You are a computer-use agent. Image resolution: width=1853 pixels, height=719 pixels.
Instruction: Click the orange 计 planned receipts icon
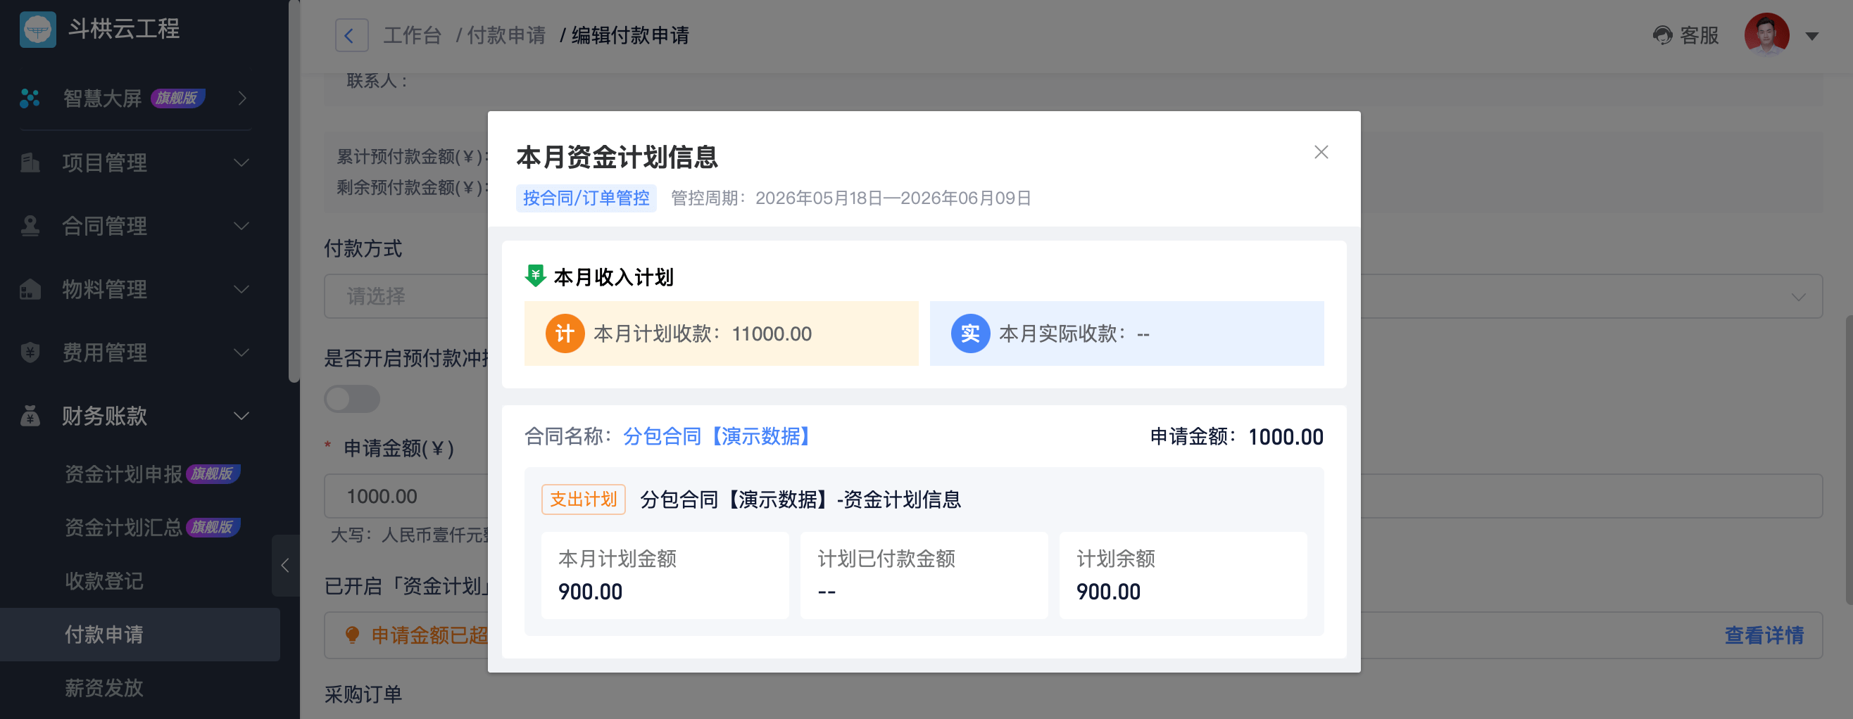click(565, 333)
